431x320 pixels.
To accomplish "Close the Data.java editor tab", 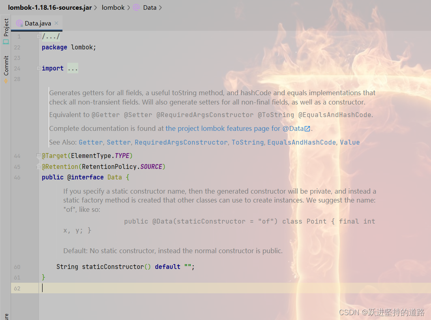I will pyautogui.click(x=56, y=23).
